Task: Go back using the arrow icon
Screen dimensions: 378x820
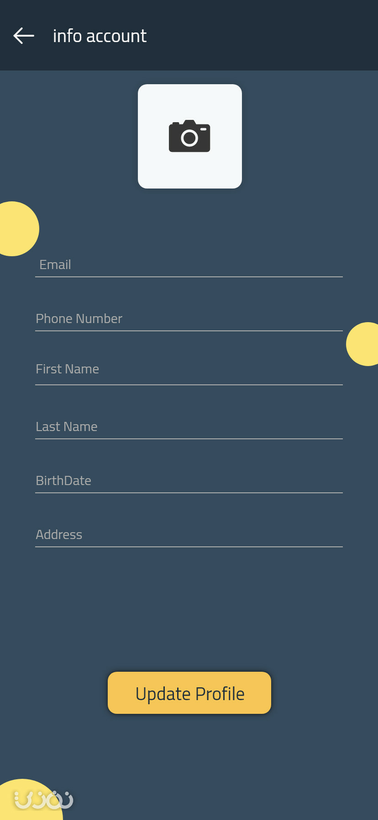Action: [24, 36]
